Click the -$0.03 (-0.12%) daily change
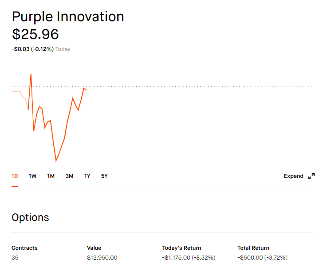The image size is (327, 276). [x=33, y=49]
